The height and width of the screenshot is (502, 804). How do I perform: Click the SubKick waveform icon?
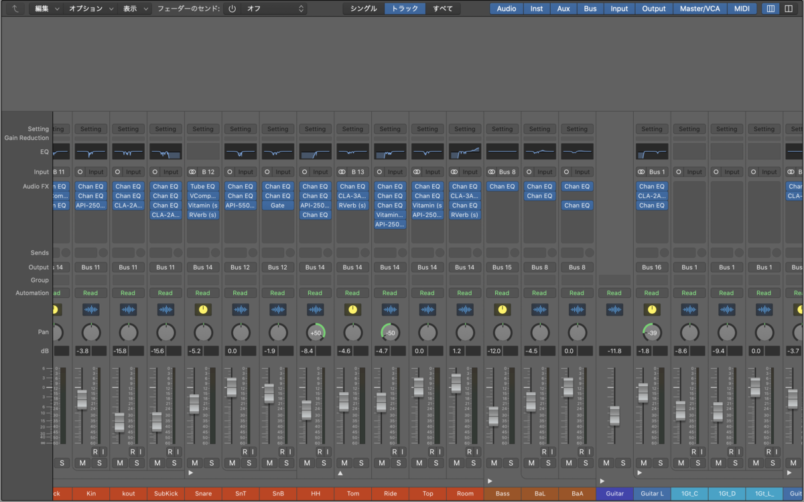click(x=165, y=310)
